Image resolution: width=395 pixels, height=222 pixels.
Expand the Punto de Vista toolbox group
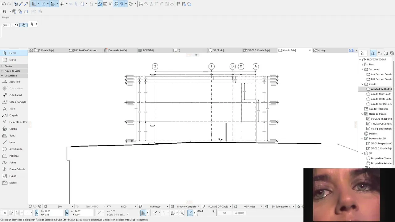pos(14,71)
